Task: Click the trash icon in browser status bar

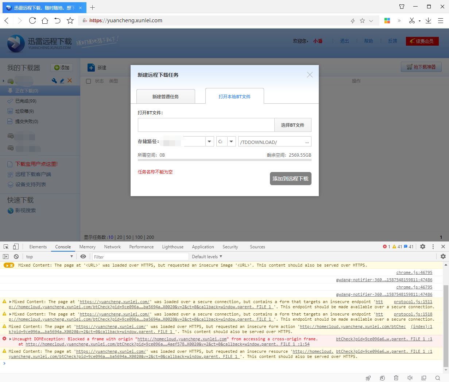Action: coord(396,378)
